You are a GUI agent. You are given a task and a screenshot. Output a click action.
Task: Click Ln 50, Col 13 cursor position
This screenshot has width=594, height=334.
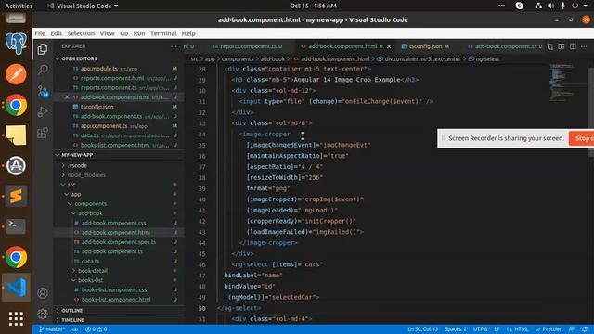[x=423, y=329]
